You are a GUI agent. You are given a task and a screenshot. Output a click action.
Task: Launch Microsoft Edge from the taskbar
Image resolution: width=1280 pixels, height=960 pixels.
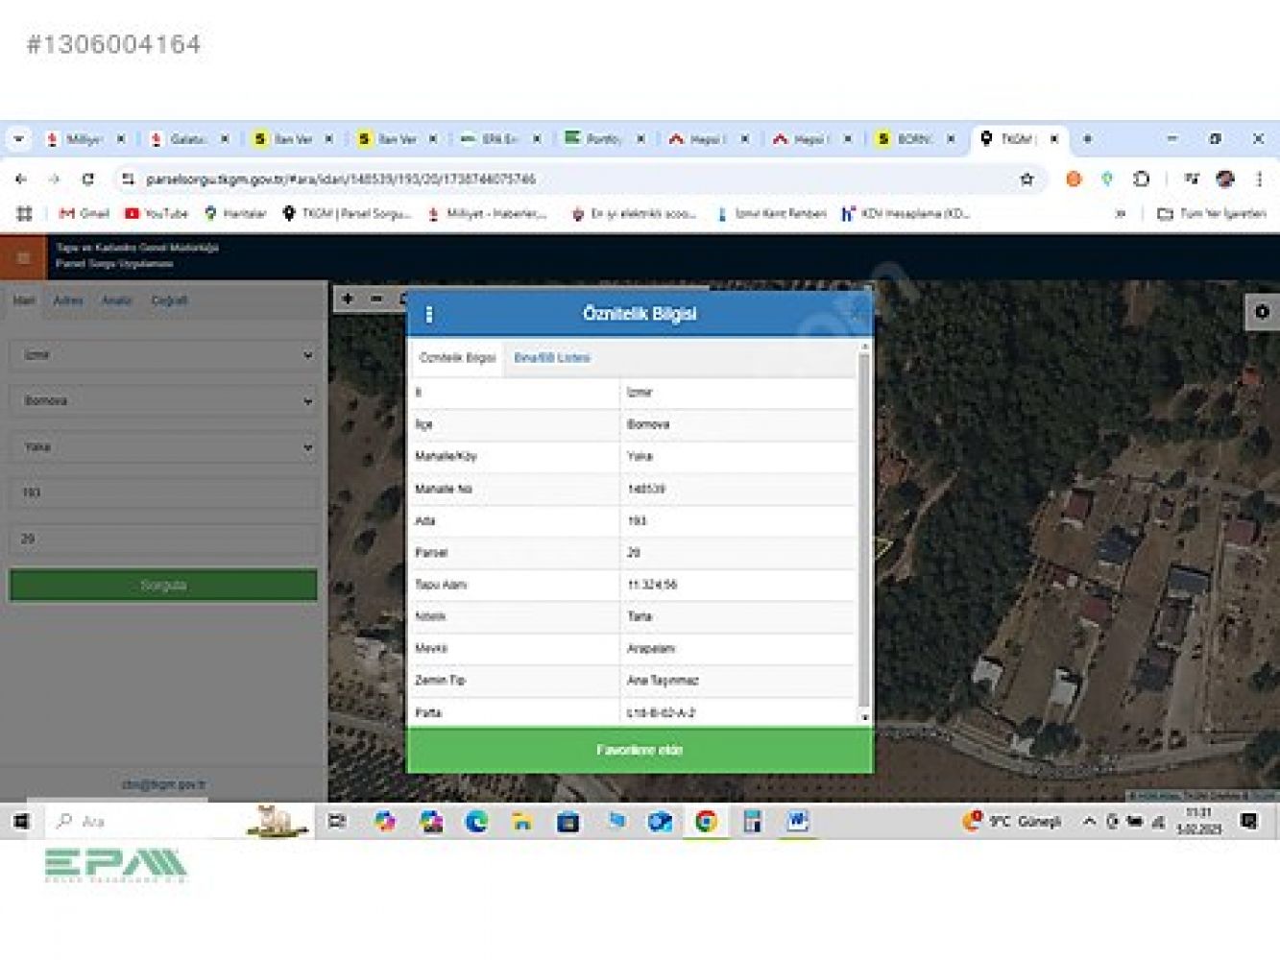click(476, 822)
